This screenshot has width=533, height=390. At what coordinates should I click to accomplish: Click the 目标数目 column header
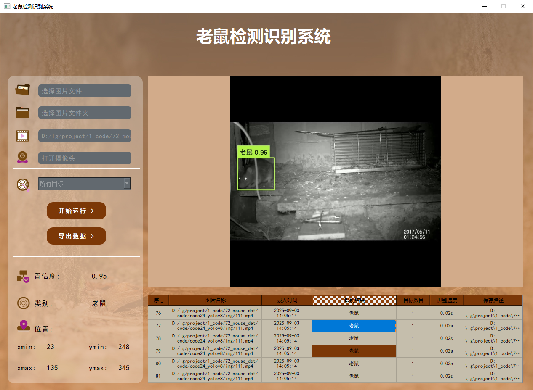coord(413,300)
